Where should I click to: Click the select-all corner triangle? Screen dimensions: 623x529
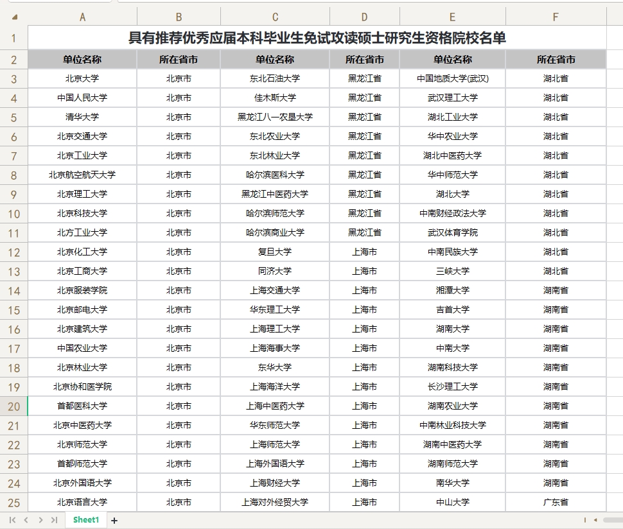coord(14,17)
